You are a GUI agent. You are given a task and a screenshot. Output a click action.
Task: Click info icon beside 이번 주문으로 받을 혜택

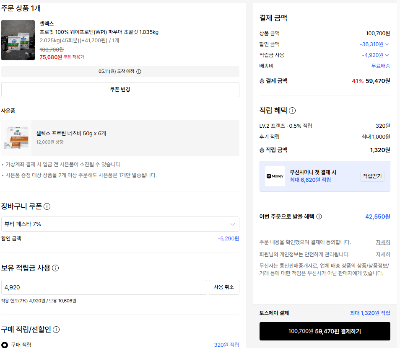[x=319, y=217]
